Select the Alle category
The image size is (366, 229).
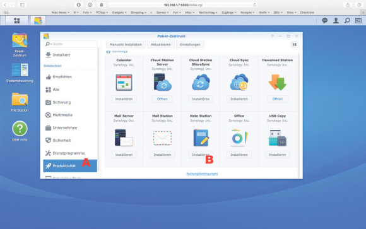click(x=70, y=90)
